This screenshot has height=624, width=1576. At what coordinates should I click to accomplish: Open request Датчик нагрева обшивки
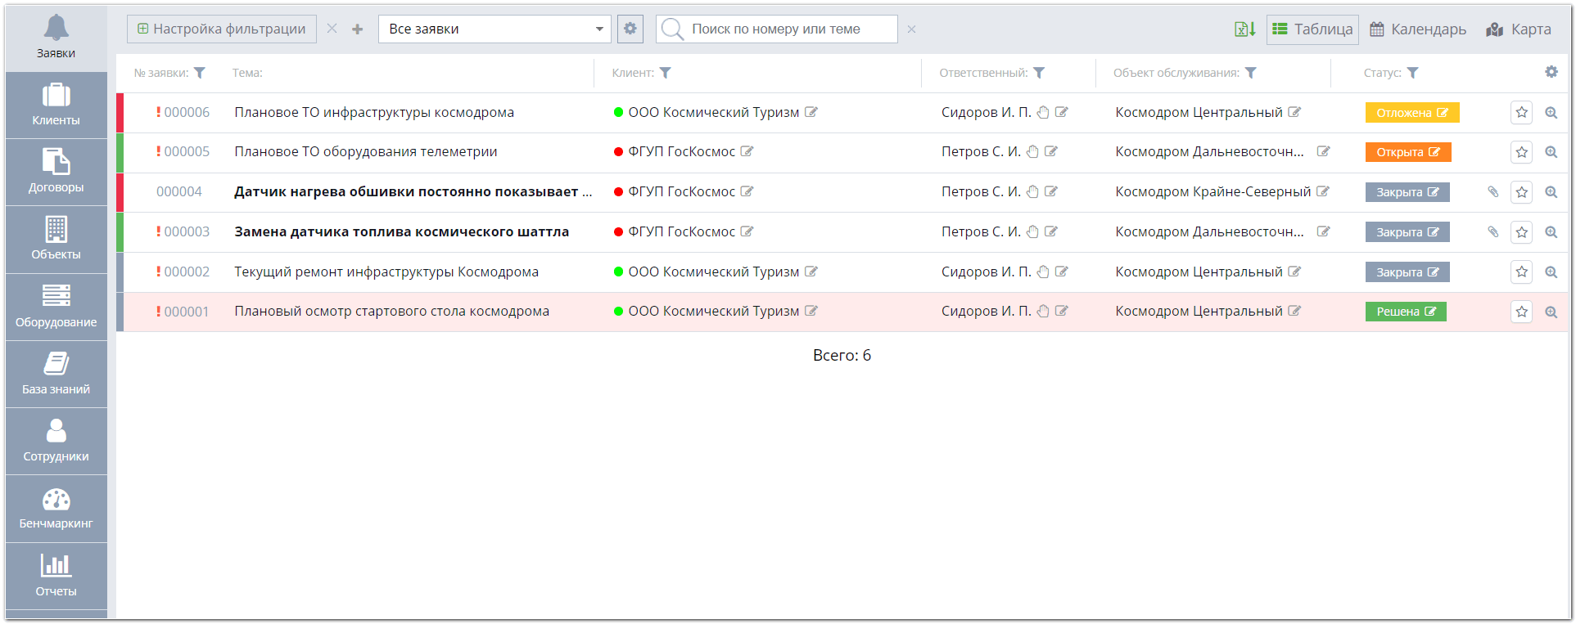413,191
